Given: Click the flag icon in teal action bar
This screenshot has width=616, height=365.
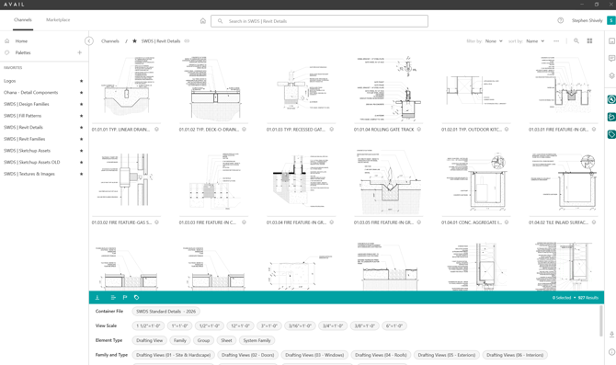Looking at the screenshot, I should 125,297.
